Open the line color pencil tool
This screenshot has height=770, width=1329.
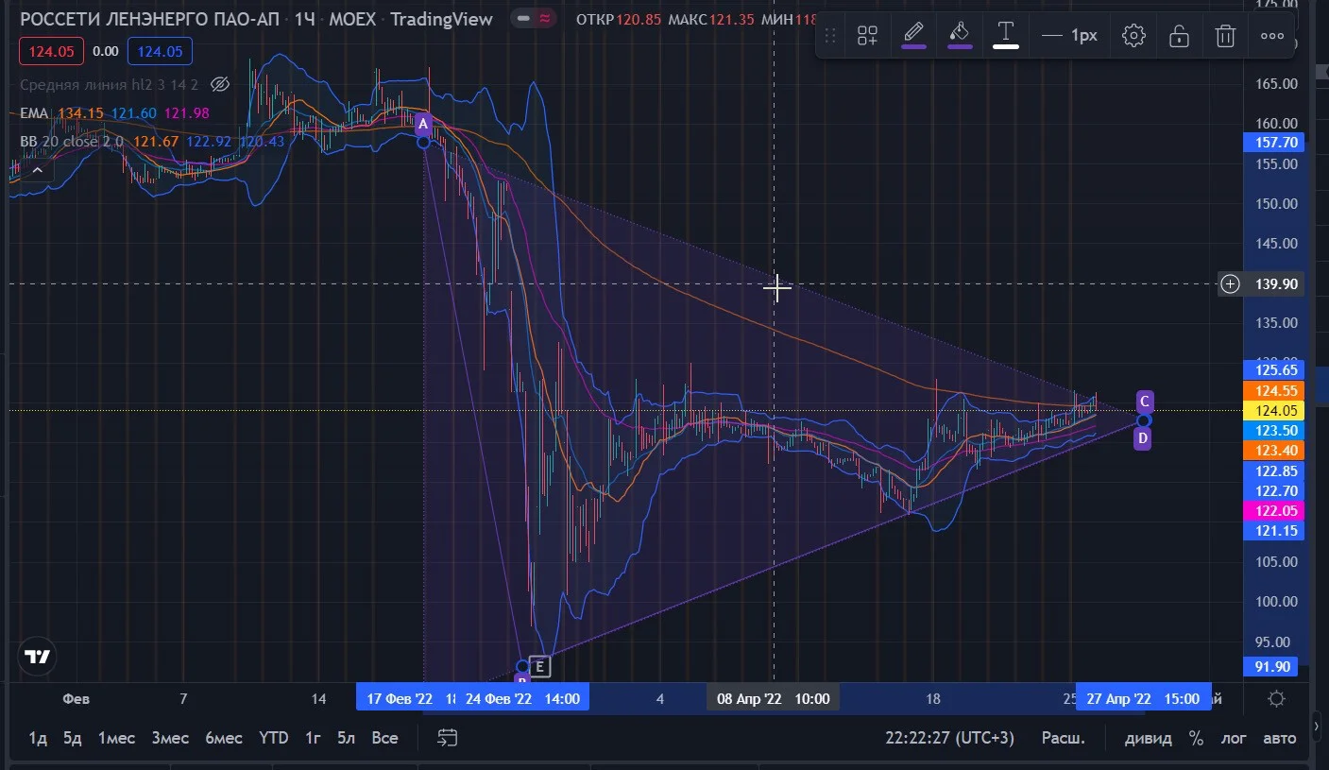(x=913, y=35)
